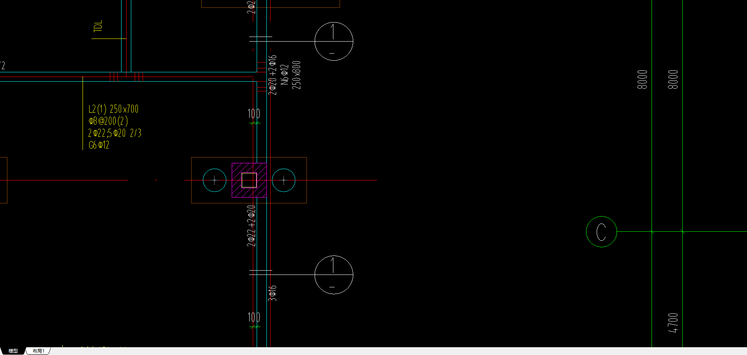
Task: Pick the Φ8@200(2) stirrup annotation
Action: pos(108,121)
